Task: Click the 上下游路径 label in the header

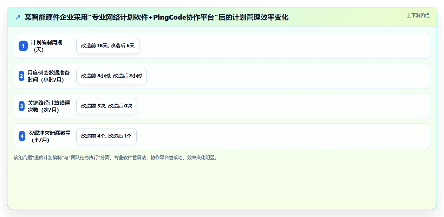Action: pos(418,15)
